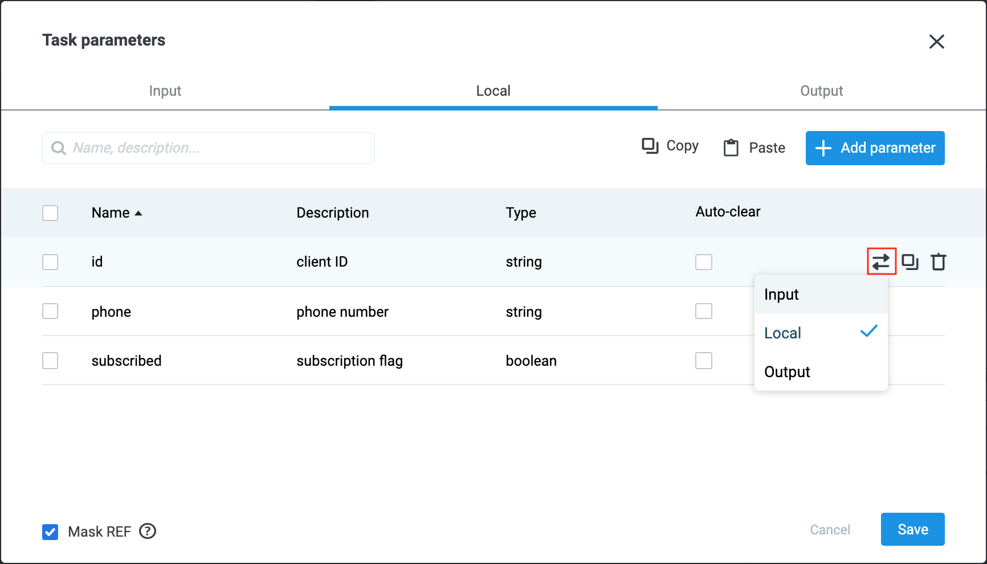Click the Mask REF help question icon

click(148, 531)
